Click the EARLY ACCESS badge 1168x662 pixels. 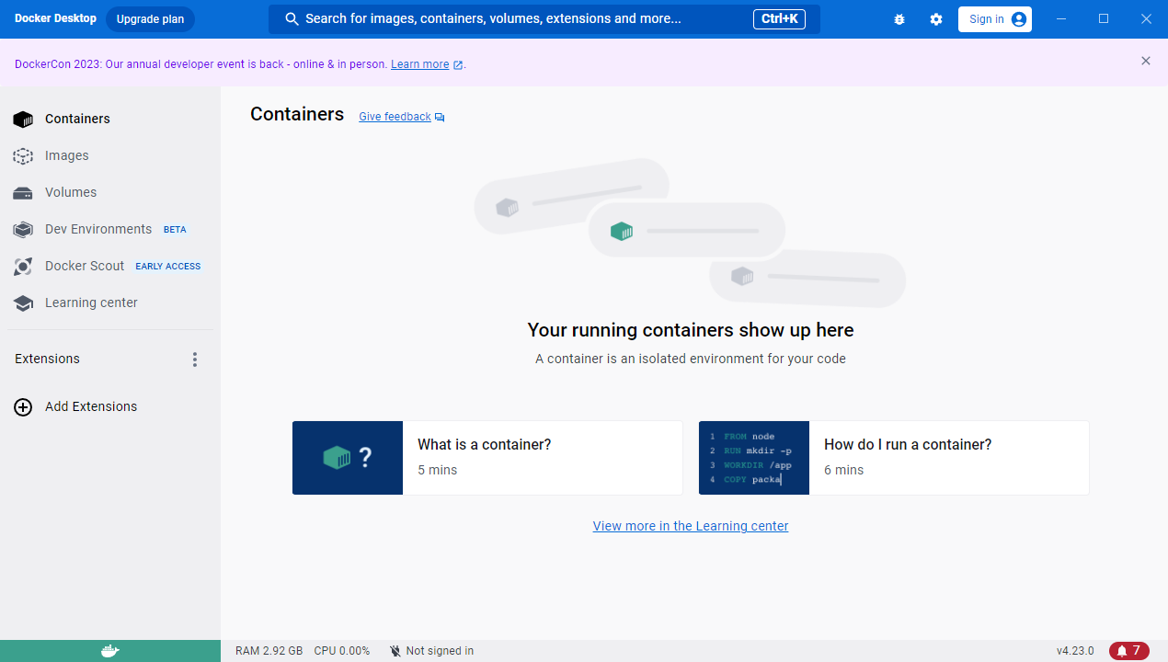click(x=168, y=267)
